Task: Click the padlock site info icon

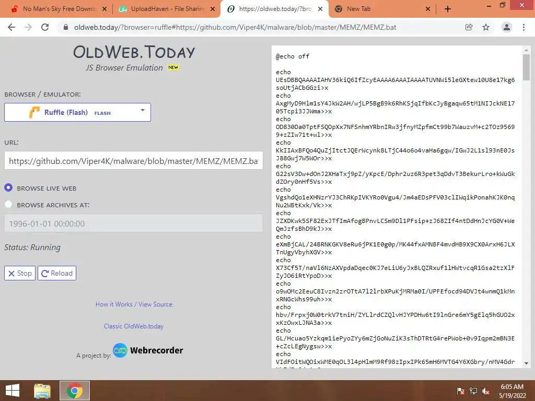Action: tap(66, 27)
